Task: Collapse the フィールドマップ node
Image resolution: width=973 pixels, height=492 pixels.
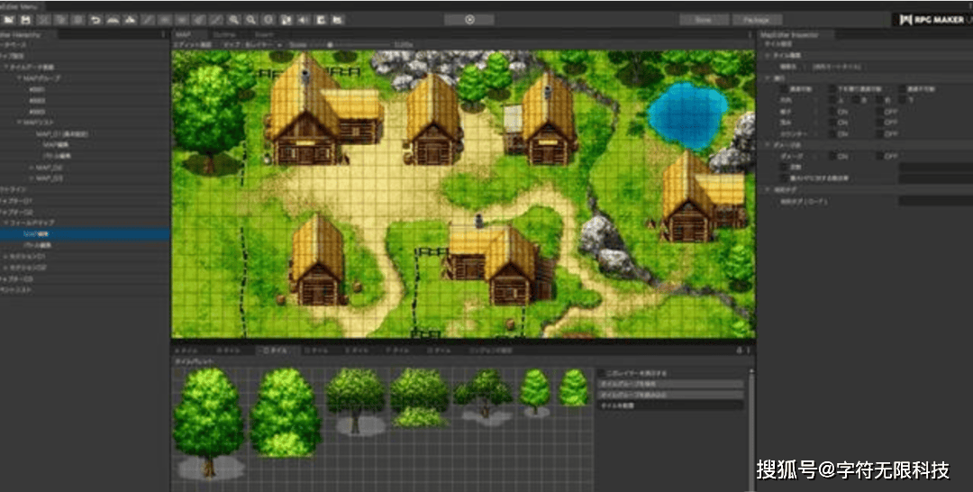Action: point(5,223)
